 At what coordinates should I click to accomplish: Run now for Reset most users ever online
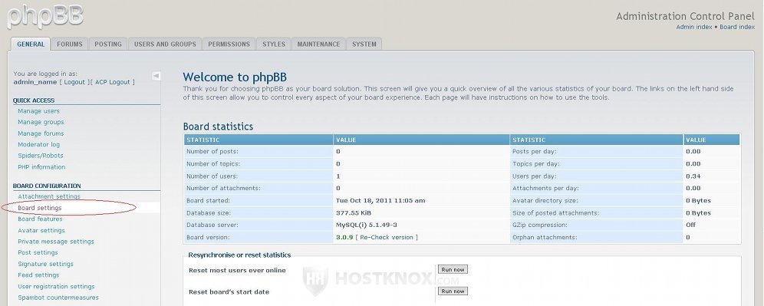(453, 269)
